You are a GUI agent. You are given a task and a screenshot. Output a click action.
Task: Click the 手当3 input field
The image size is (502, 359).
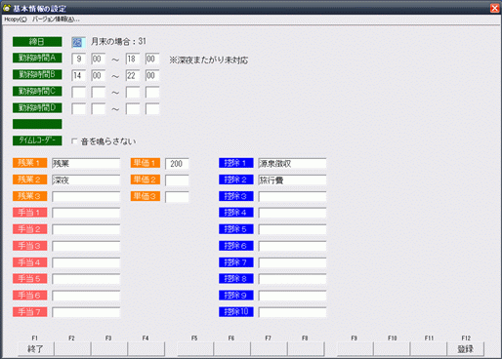tap(86, 246)
